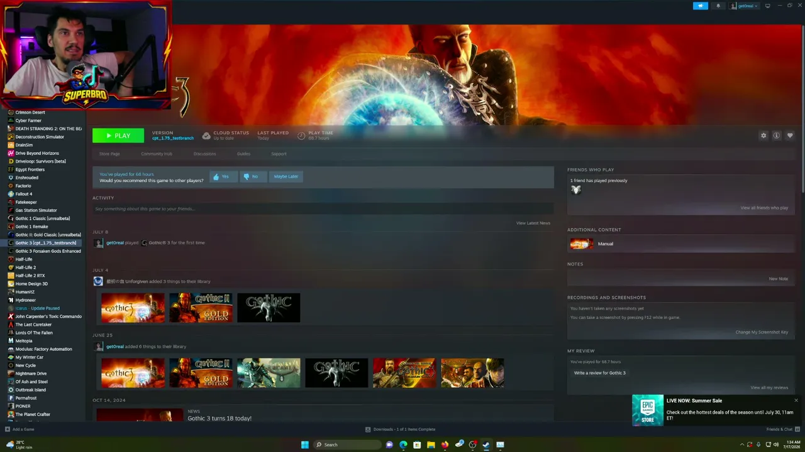Select Fallout 4 in library list

[24, 194]
